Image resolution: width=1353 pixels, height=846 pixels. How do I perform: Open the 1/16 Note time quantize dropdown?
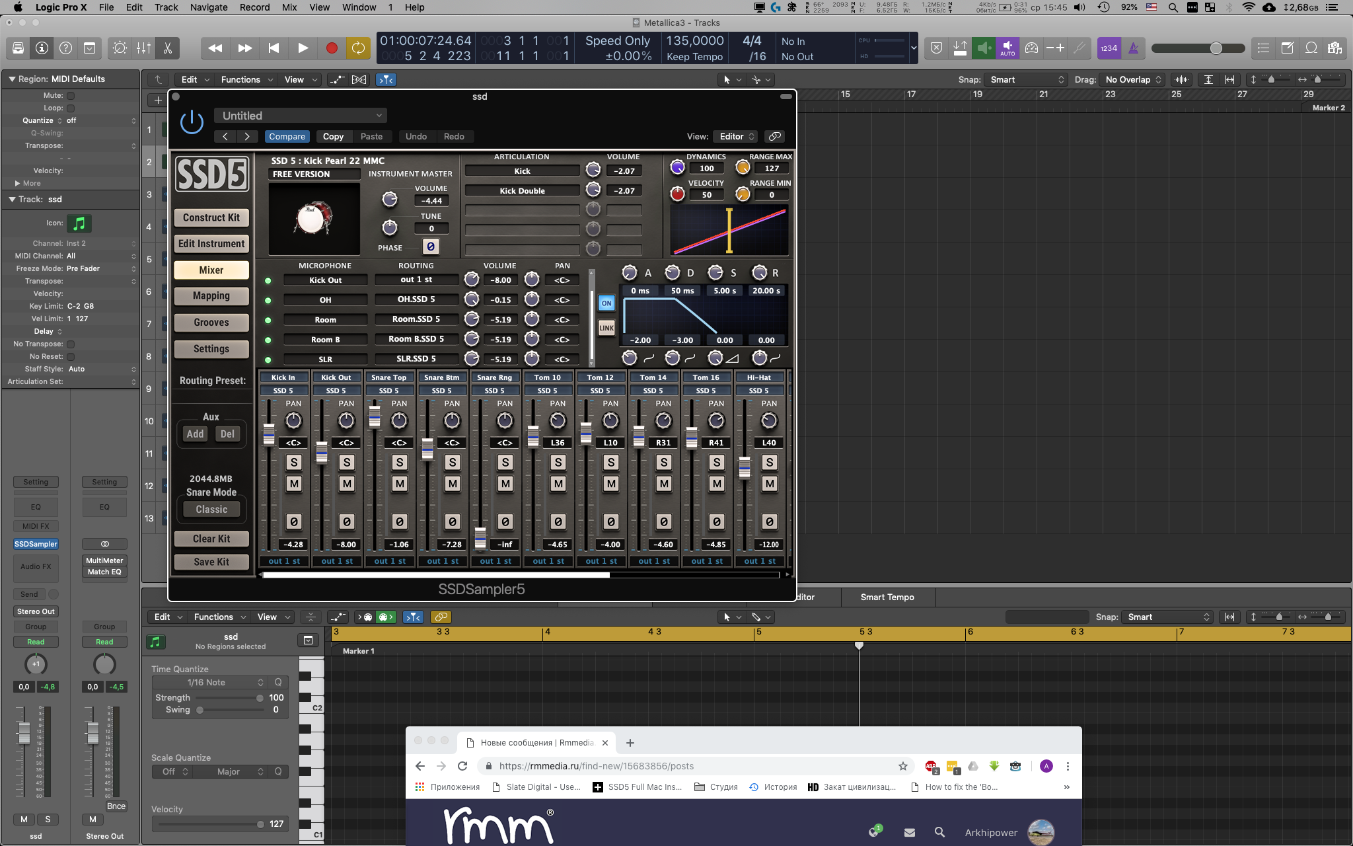point(209,682)
